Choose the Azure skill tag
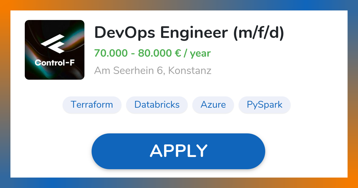Screen dimensions: 358x188 click(x=213, y=105)
